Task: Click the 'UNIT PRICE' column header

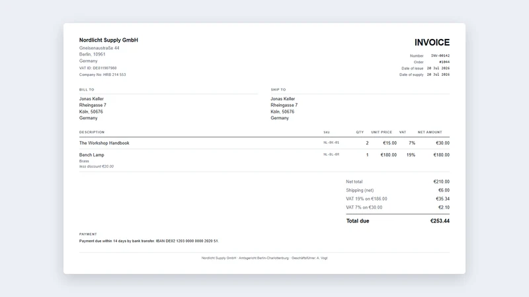Action: (382, 132)
